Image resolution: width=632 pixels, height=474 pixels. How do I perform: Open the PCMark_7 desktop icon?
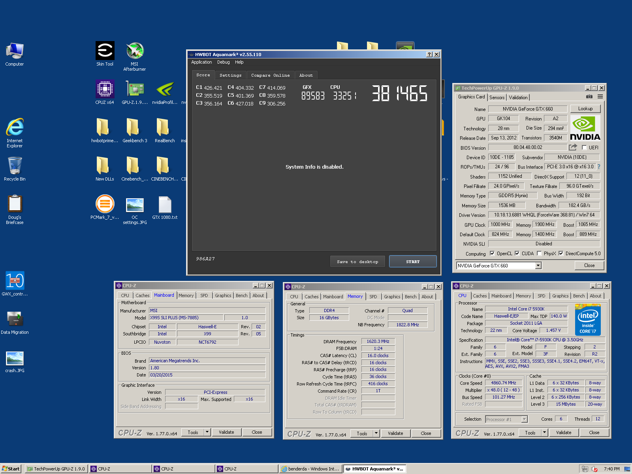(x=105, y=207)
